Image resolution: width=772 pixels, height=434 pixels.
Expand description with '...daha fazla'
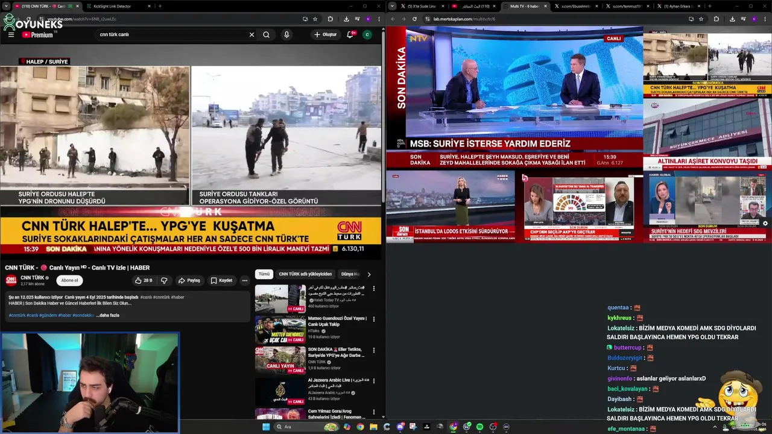tap(108, 315)
